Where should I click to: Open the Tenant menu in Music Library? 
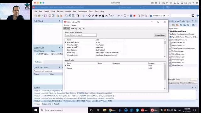pyautogui.click(x=74, y=25)
